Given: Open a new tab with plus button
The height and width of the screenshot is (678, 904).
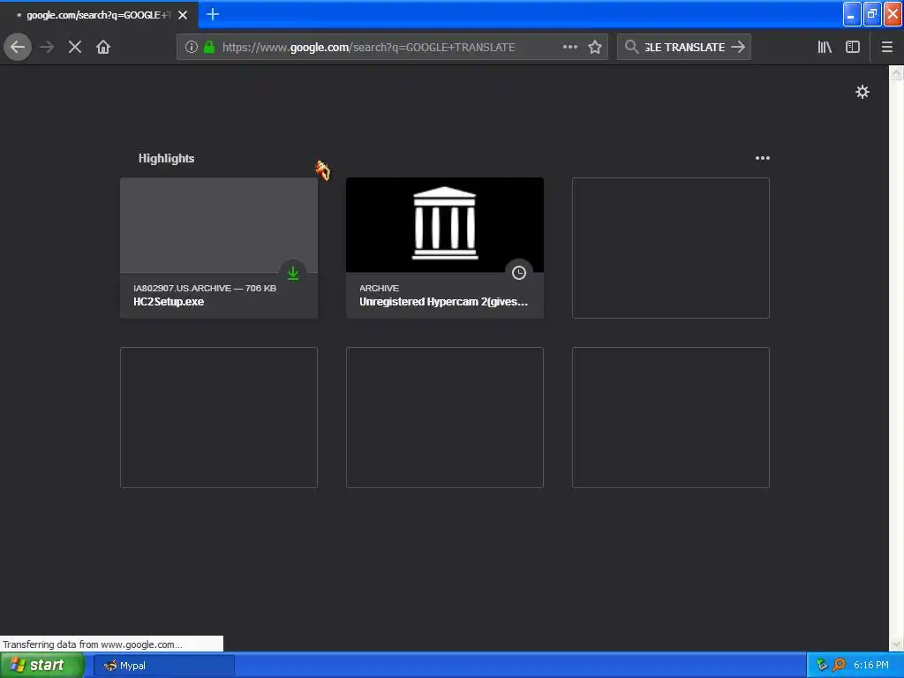Looking at the screenshot, I should [212, 14].
